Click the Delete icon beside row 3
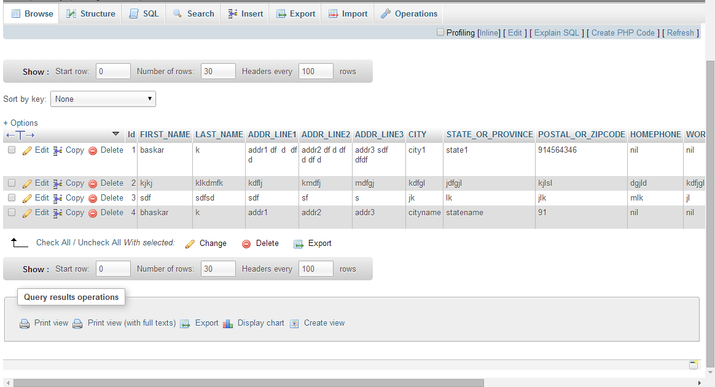 pos(93,197)
